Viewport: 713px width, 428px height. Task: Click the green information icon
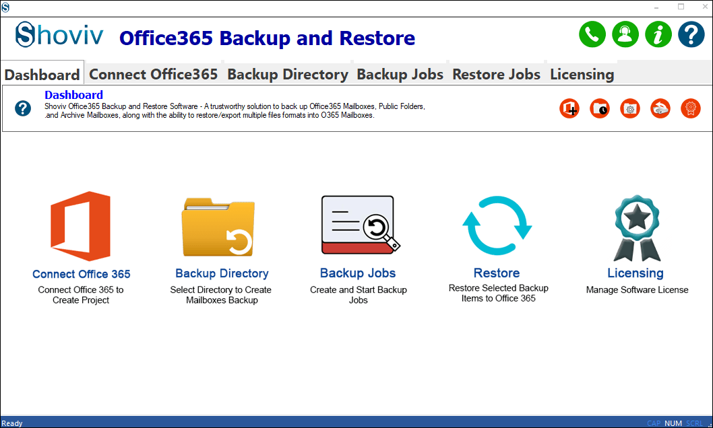click(658, 35)
